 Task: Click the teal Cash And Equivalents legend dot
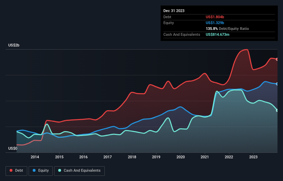[x=60, y=170]
